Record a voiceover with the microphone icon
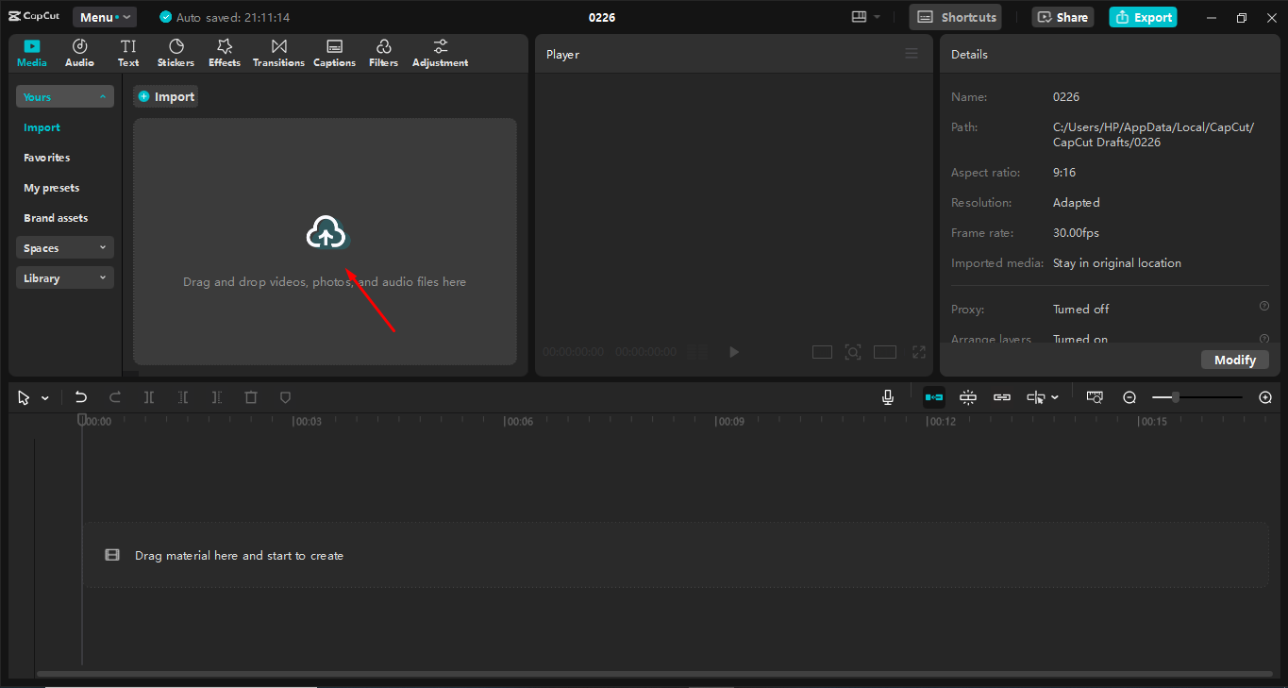The width and height of the screenshot is (1288, 688). 887,397
